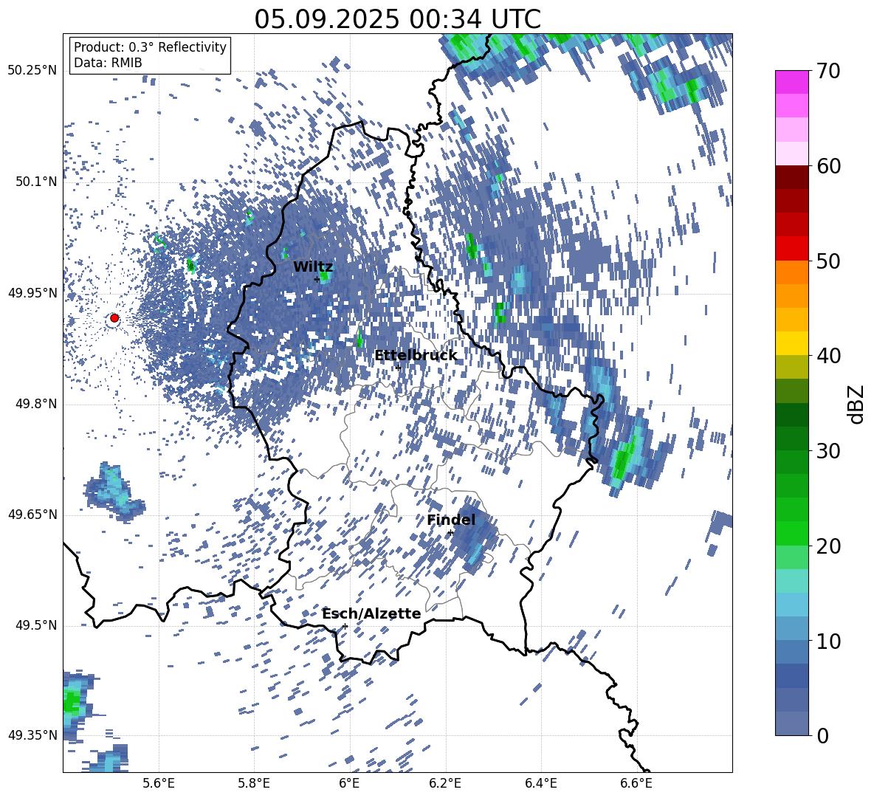
Task: Click the Esch/Alzette city label
Action: click(x=372, y=613)
